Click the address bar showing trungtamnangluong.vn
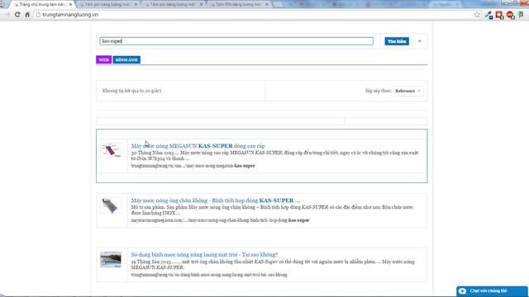The image size is (529, 297). coord(253,15)
